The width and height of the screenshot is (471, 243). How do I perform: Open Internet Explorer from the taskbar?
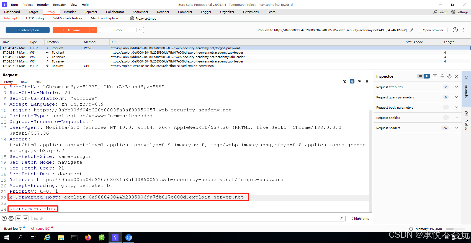click(x=47, y=237)
